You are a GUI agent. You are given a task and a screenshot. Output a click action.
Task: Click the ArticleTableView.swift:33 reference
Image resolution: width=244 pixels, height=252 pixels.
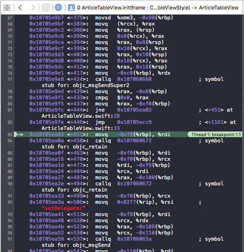80,128
